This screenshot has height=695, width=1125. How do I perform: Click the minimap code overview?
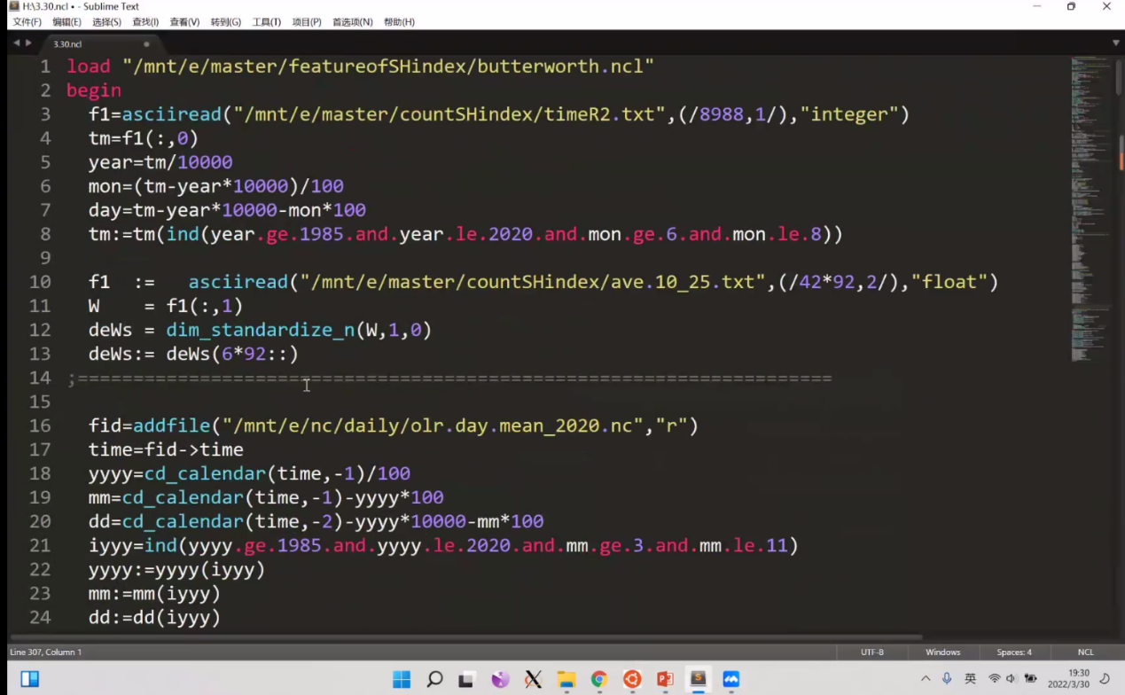(1089, 204)
